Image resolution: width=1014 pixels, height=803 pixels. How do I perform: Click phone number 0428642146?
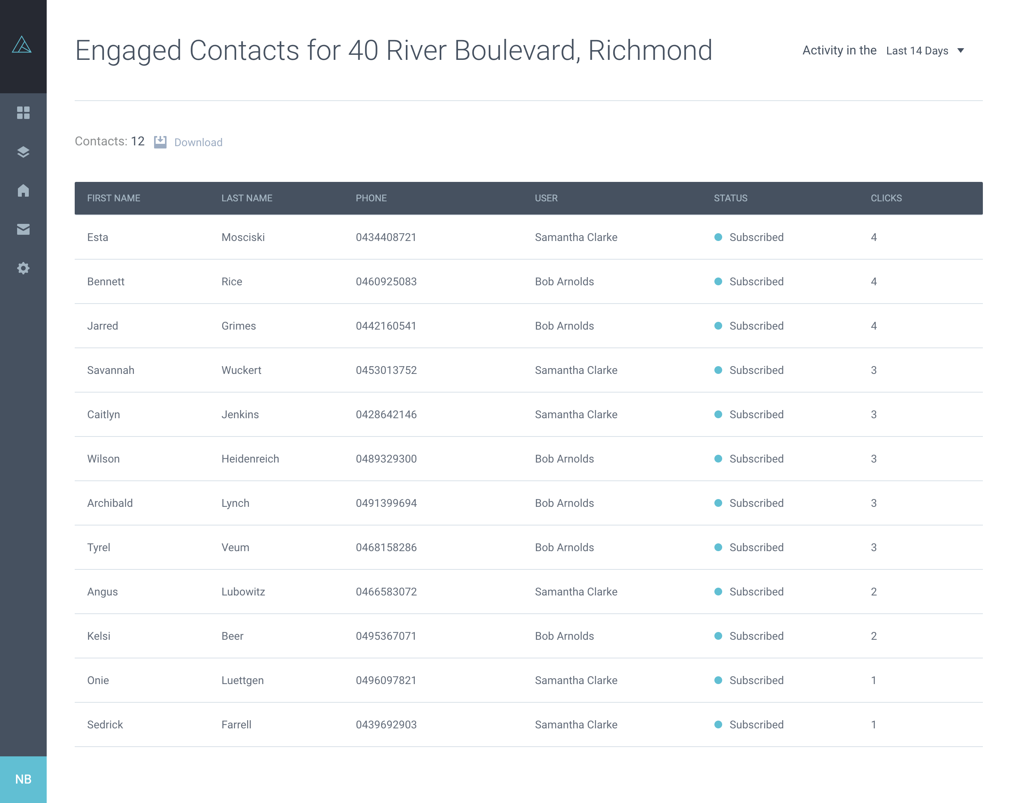pos(386,414)
